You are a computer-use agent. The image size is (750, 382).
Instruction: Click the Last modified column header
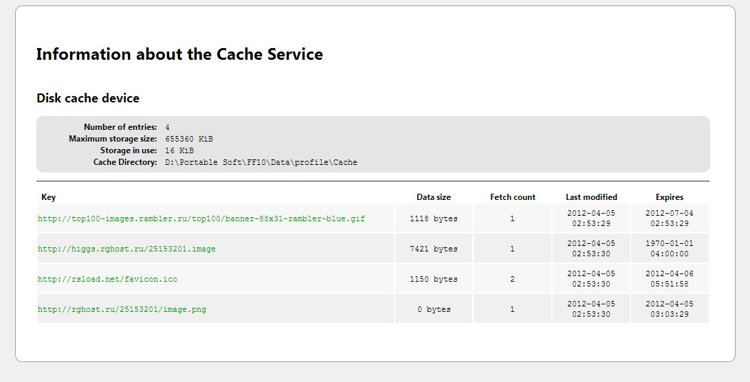click(591, 197)
